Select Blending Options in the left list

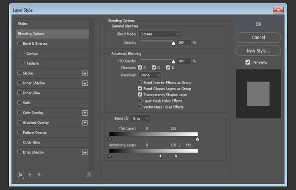tap(52, 34)
